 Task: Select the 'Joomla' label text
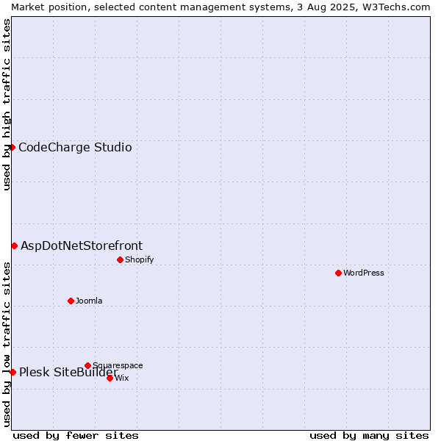tap(89, 301)
